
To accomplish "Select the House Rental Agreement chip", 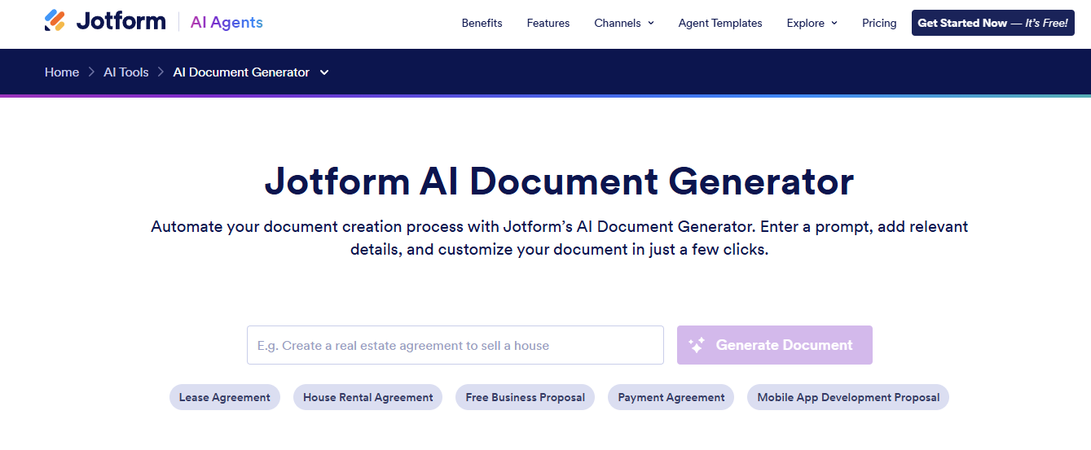I will (368, 397).
